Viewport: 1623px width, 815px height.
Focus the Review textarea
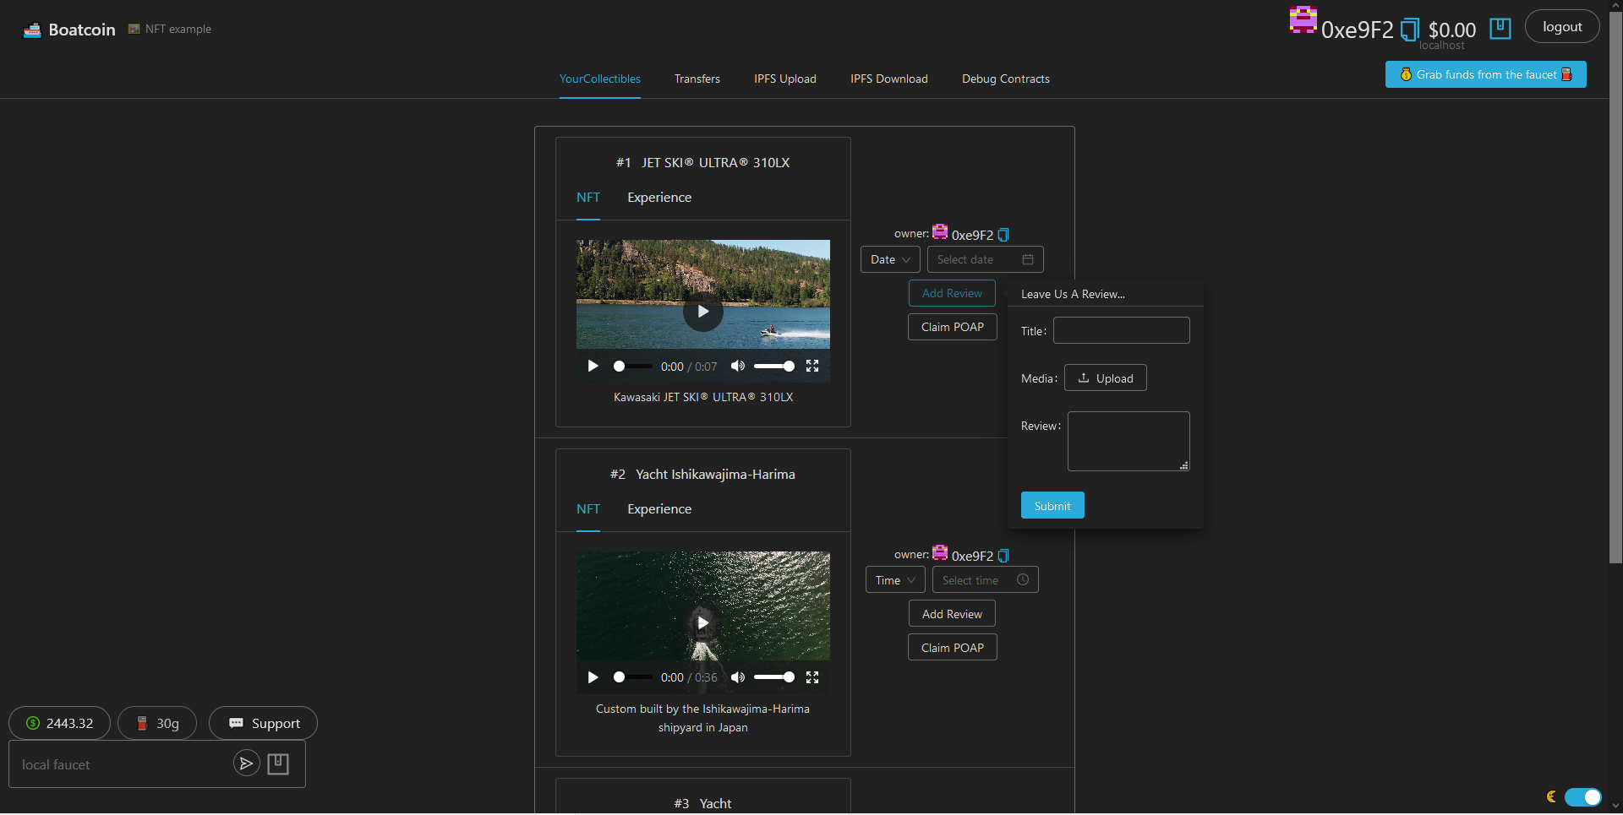click(x=1128, y=441)
